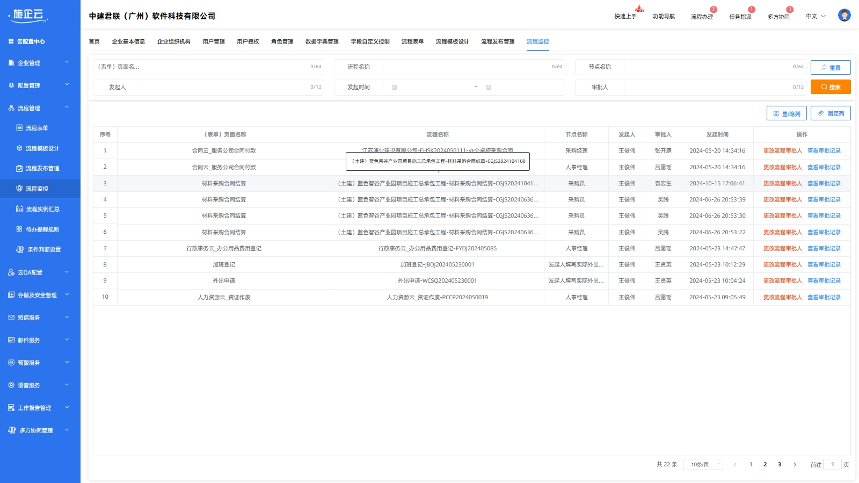Click the 固定列 button

click(x=831, y=113)
